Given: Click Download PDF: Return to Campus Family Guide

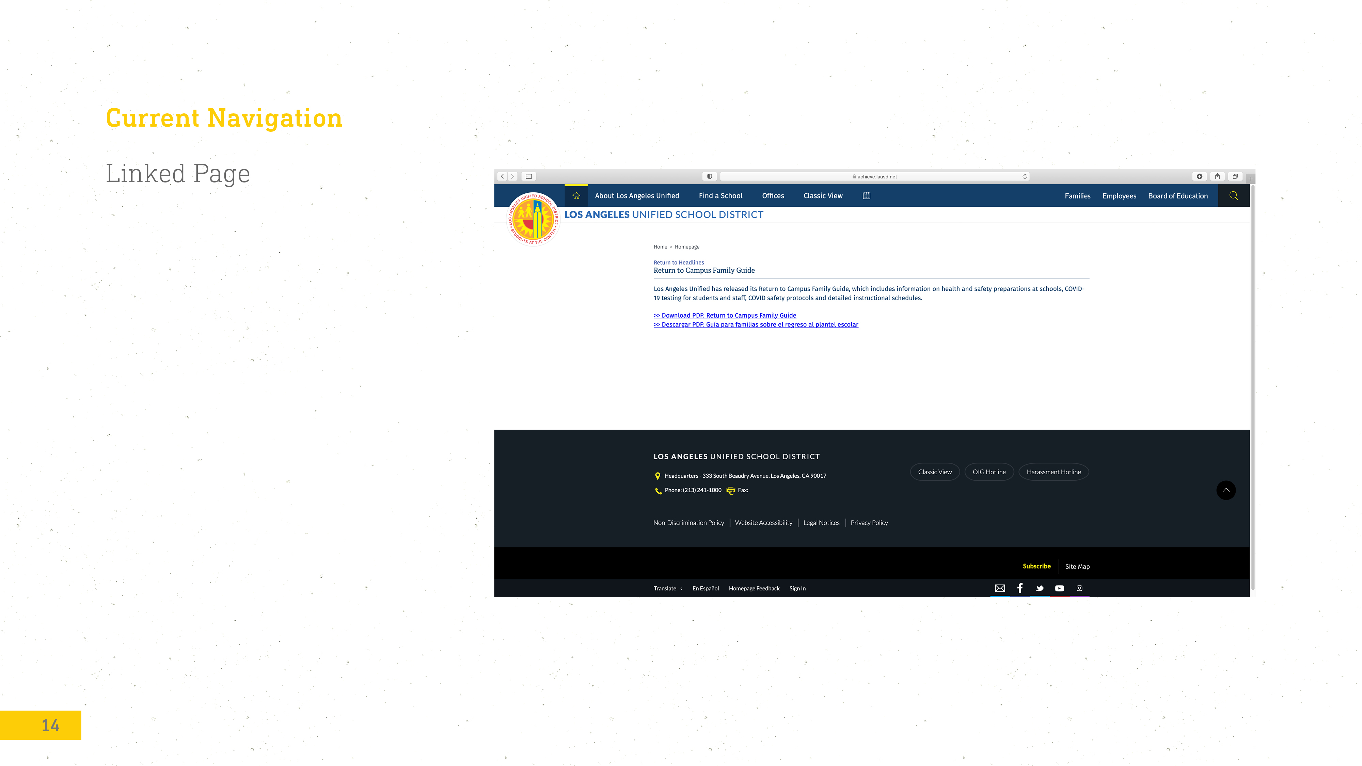Looking at the screenshot, I should click(724, 316).
